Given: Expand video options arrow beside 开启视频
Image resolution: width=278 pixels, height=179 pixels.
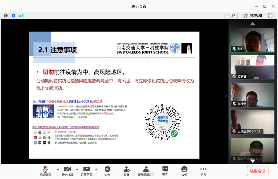Looking at the screenshot, I should 77,169.
